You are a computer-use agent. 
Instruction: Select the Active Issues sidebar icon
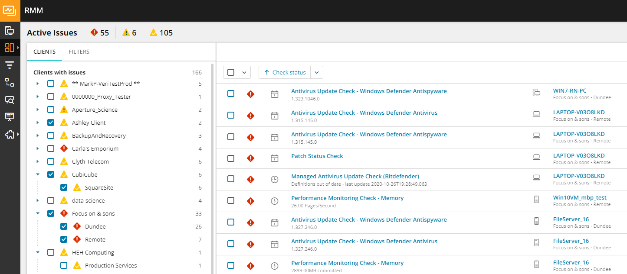pos(10,48)
